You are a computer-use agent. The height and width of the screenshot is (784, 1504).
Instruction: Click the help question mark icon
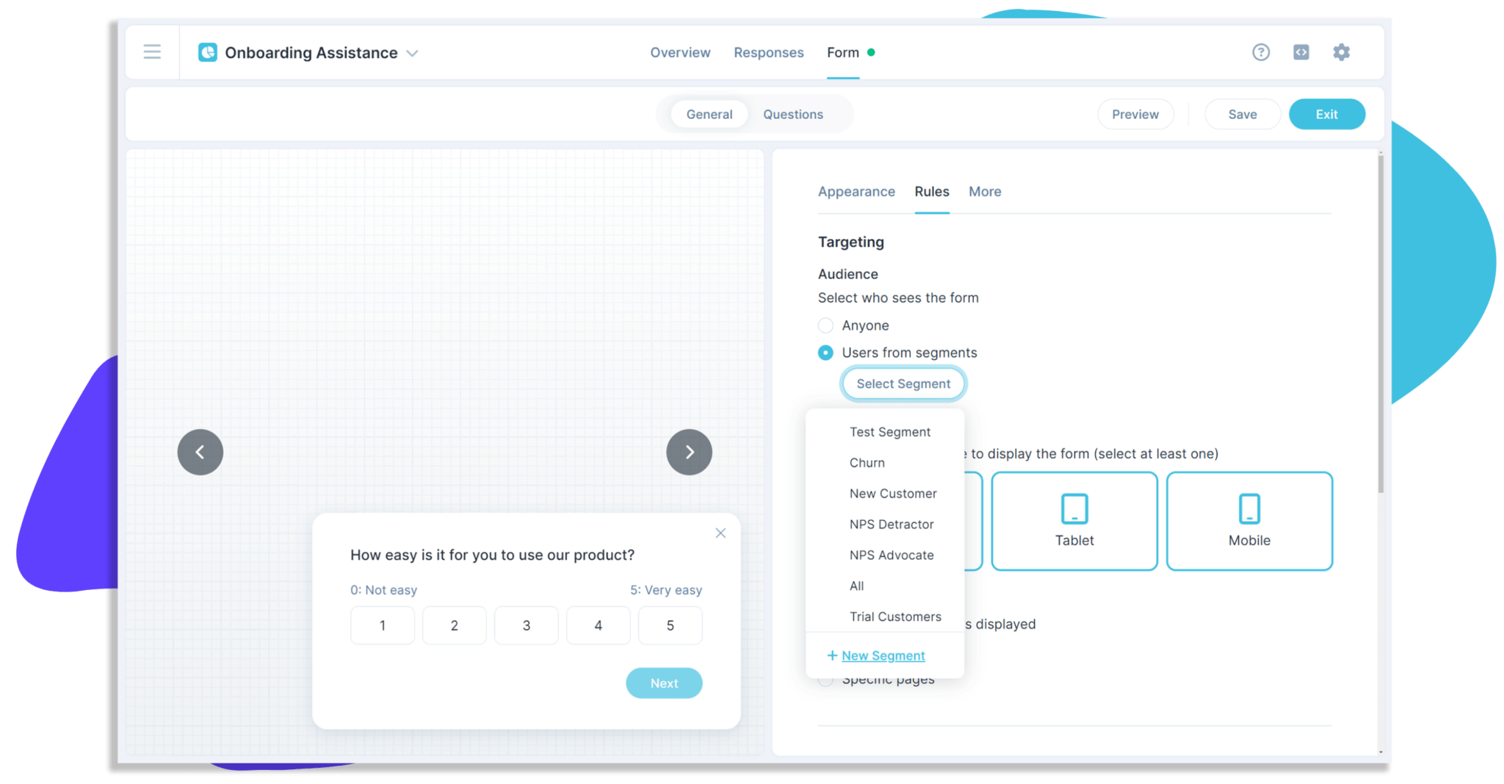[1260, 52]
